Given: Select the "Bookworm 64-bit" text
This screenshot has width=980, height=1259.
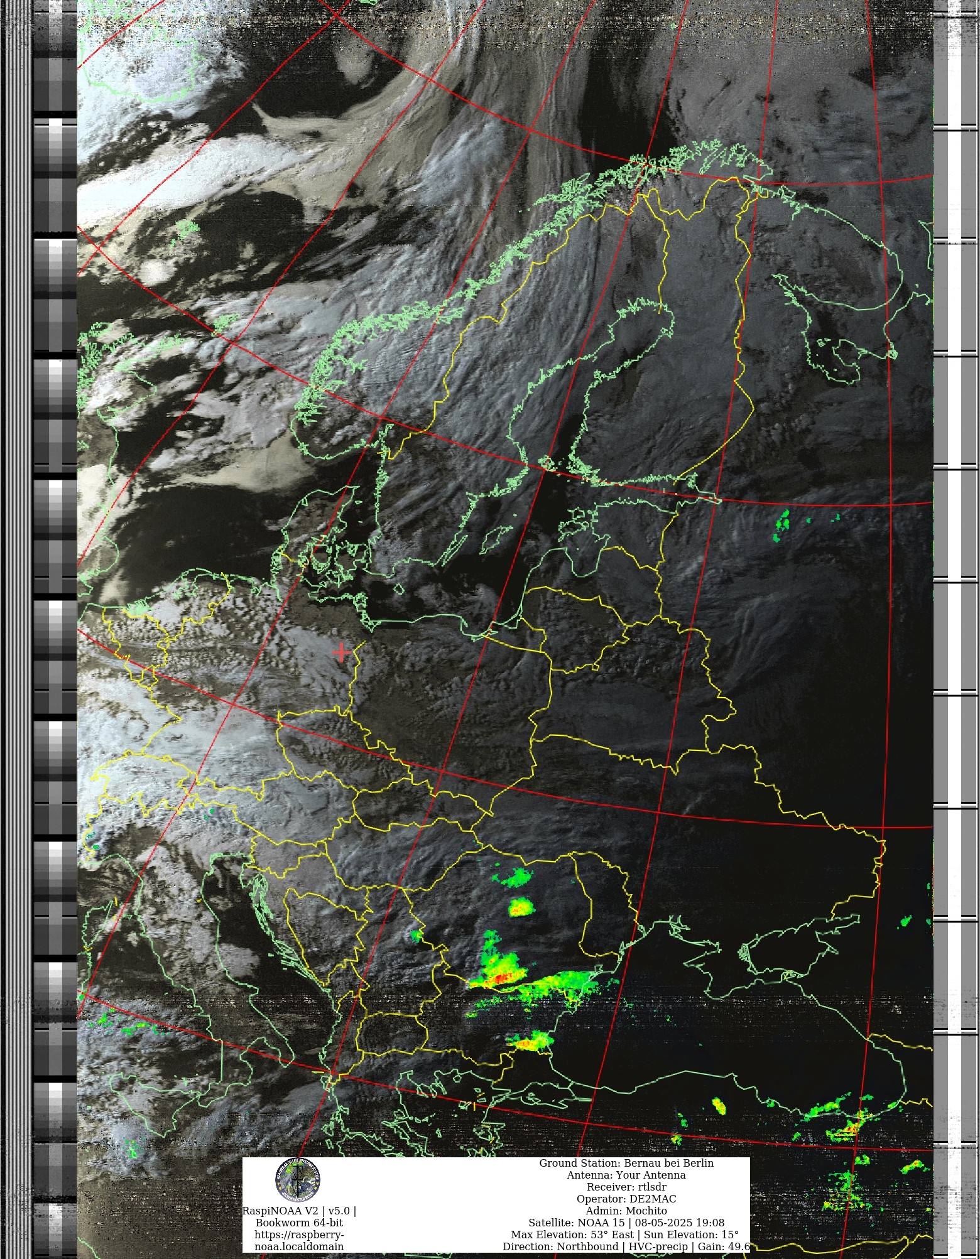Looking at the screenshot, I should tap(299, 1223).
